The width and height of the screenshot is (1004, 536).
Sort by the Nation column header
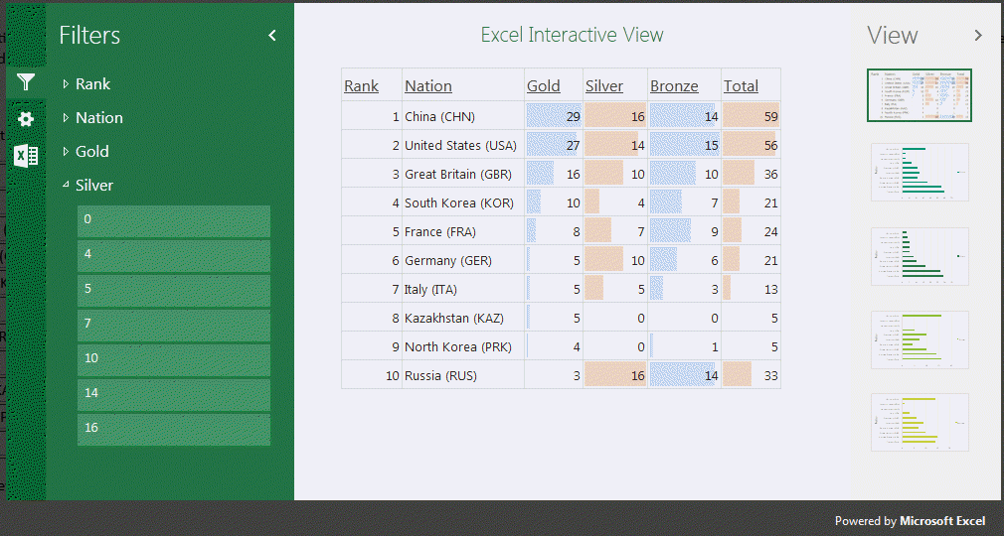(428, 86)
